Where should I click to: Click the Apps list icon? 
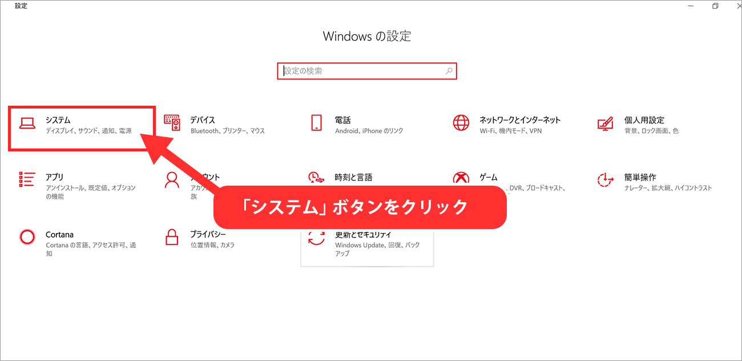tap(27, 179)
